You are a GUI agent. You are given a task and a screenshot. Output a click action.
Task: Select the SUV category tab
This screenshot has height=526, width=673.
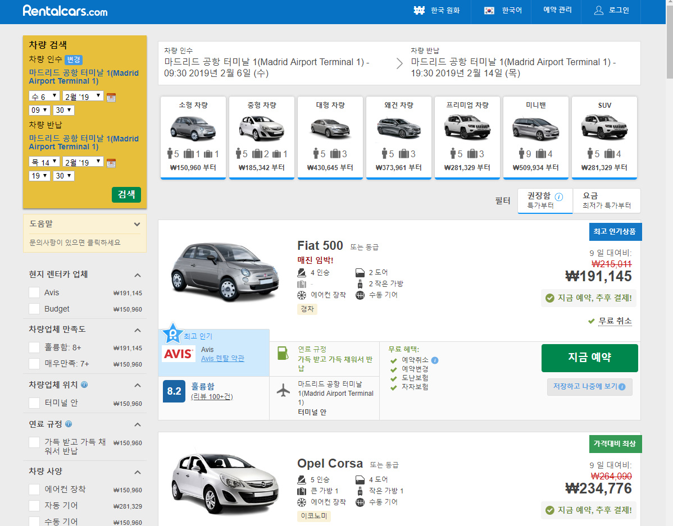[x=604, y=138]
